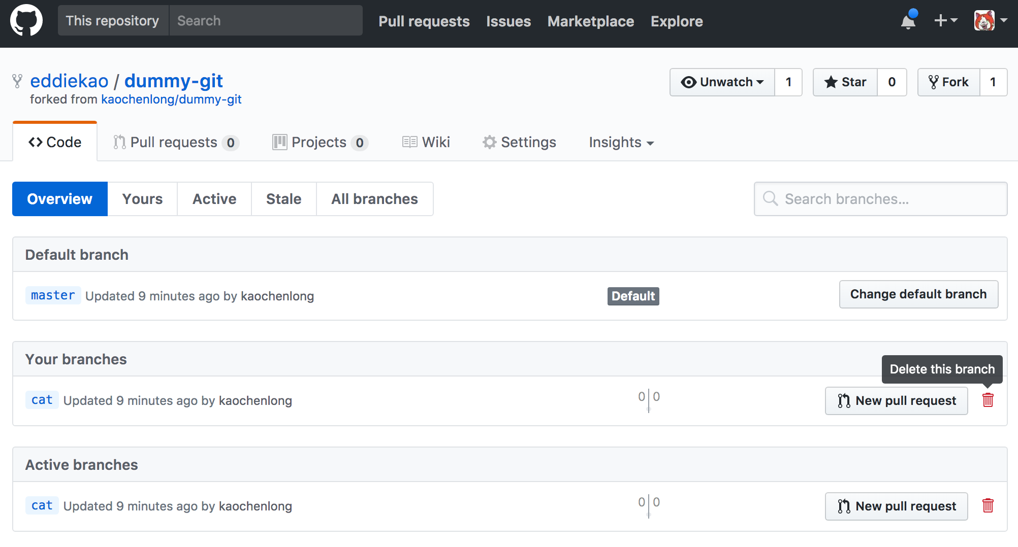Image resolution: width=1018 pixels, height=547 pixels.
Task: Expand the Unwatch dropdown
Action: click(722, 82)
